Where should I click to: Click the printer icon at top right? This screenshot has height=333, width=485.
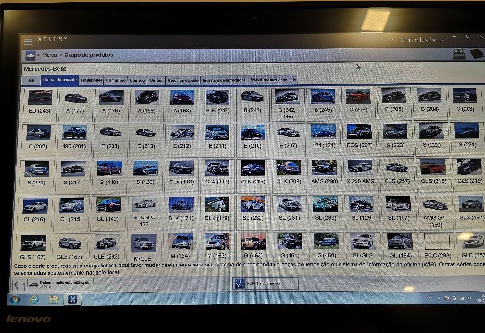pyautogui.click(x=458, y=53)
